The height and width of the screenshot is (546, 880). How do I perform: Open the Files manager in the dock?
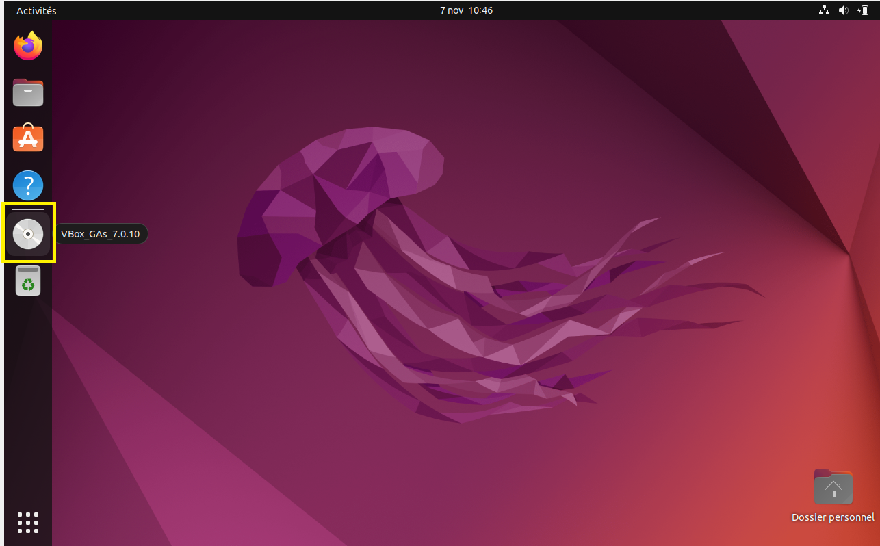click(x=28, y=92)
